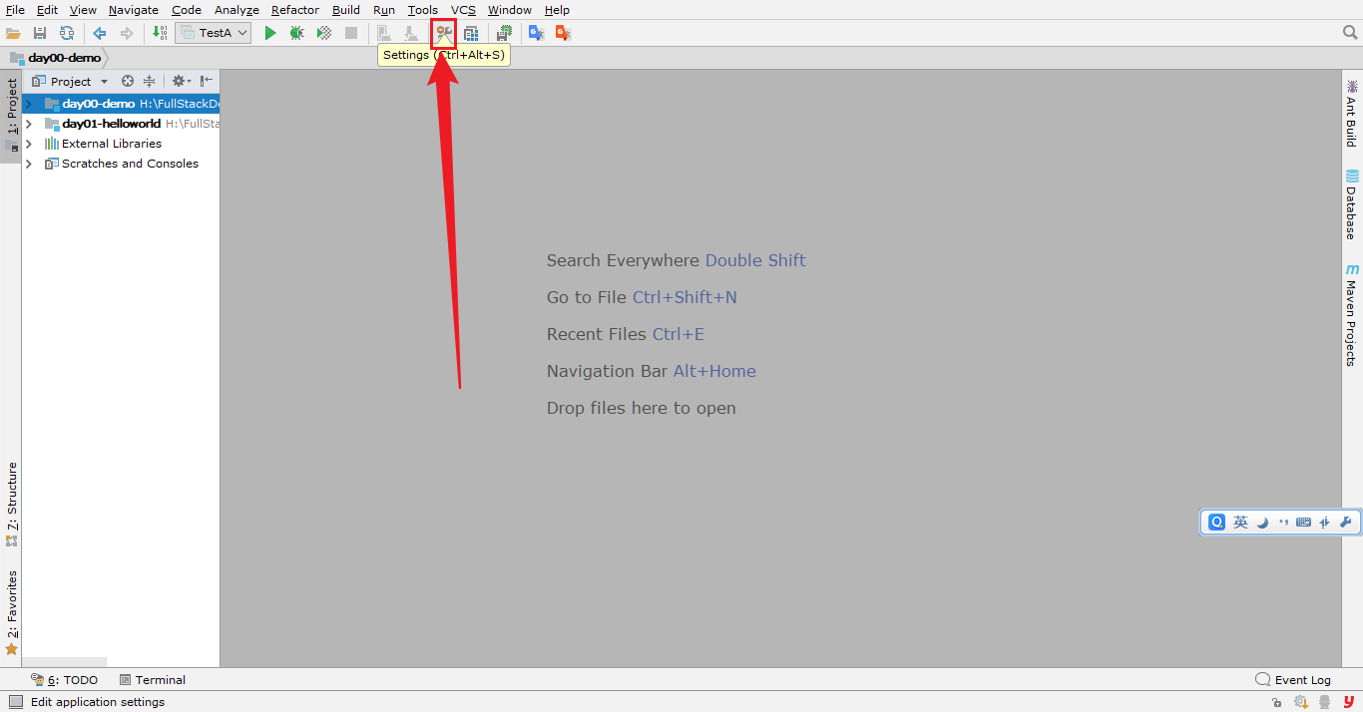Click the IME wrench settings icon
The height and width of the screenshot is (712, 1363).
(x=1345, y=523)
